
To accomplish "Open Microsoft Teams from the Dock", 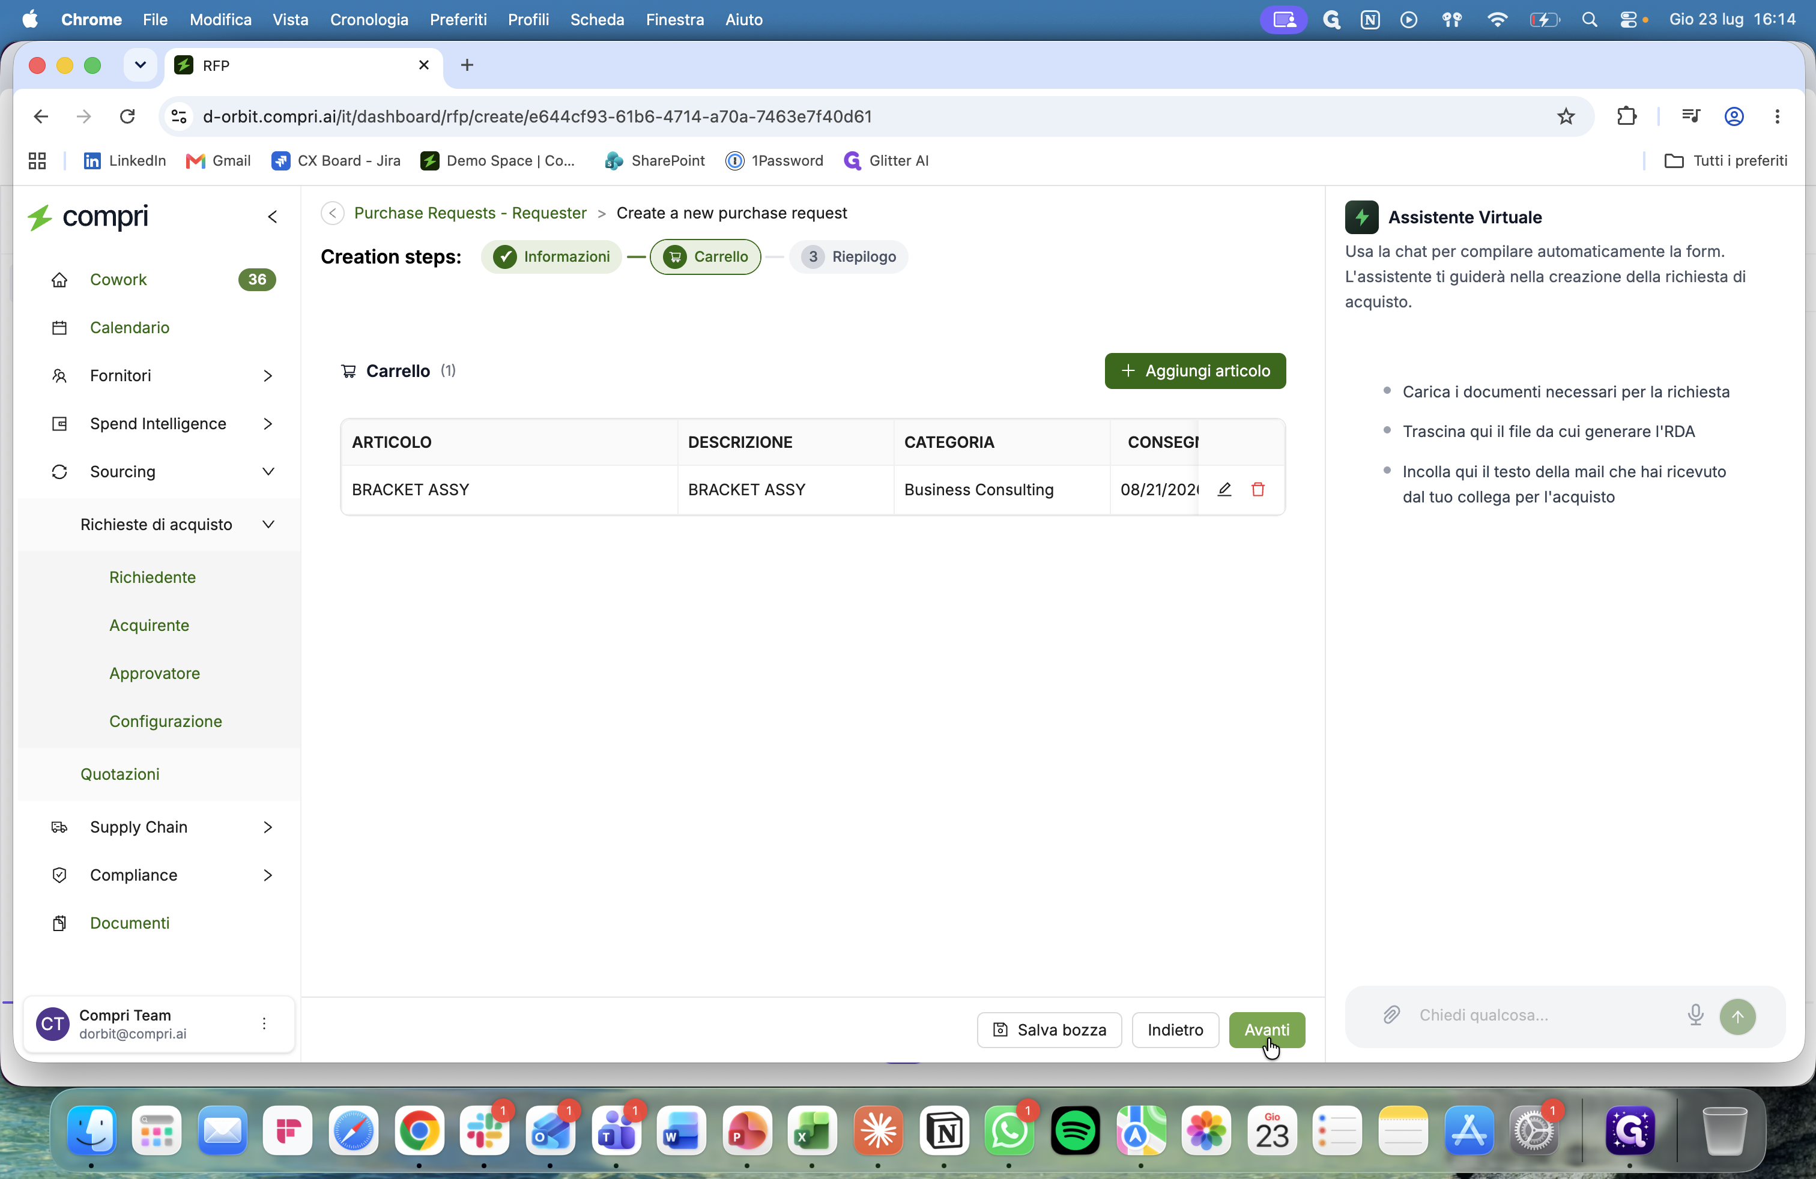I will [617, 1130].
